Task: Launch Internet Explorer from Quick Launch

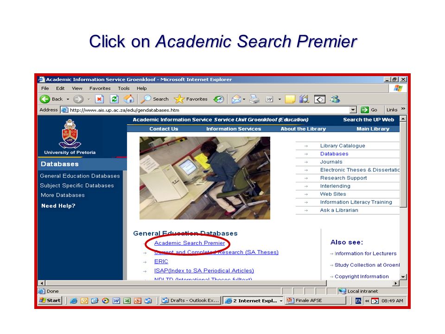Action: 74,301
